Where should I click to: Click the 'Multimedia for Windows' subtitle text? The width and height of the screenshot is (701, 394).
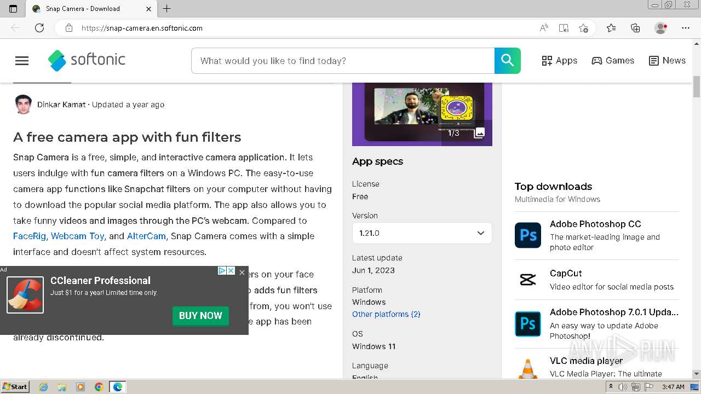tap(558, 199)
